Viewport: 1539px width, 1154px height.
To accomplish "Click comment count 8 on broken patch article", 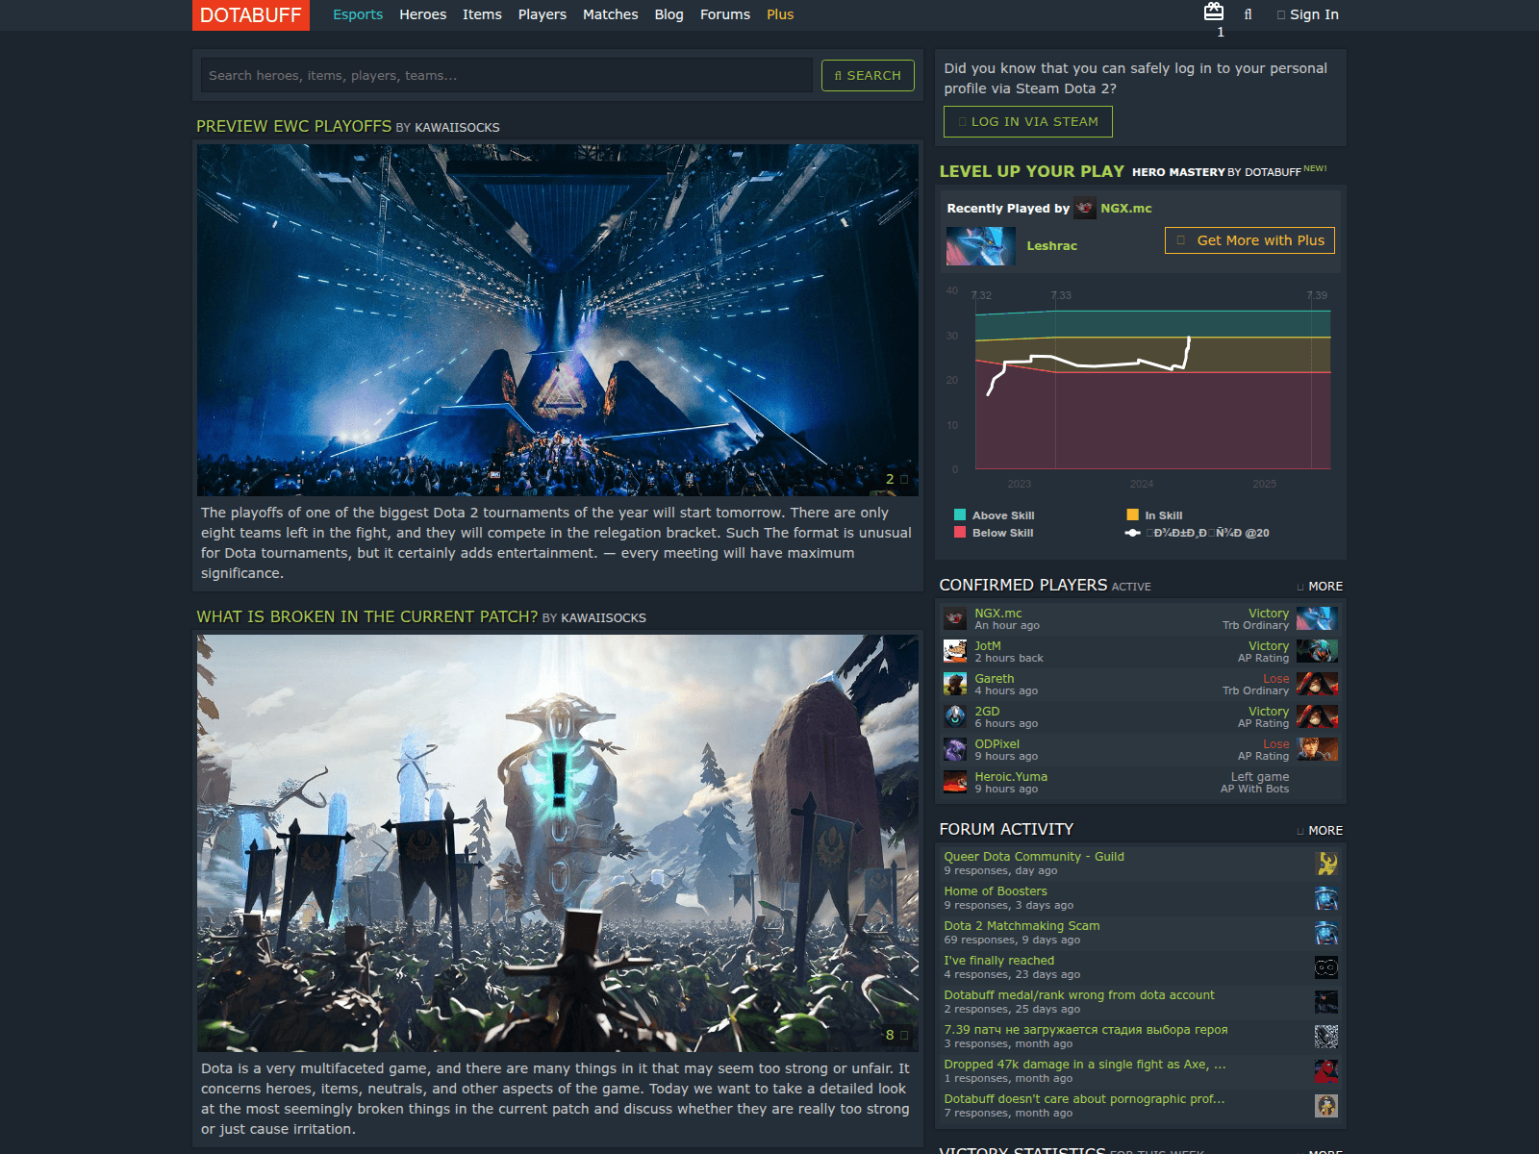I will [x=896, y=1035].
